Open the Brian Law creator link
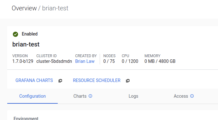This screenshot has height=120, width=218. [85, 61]
